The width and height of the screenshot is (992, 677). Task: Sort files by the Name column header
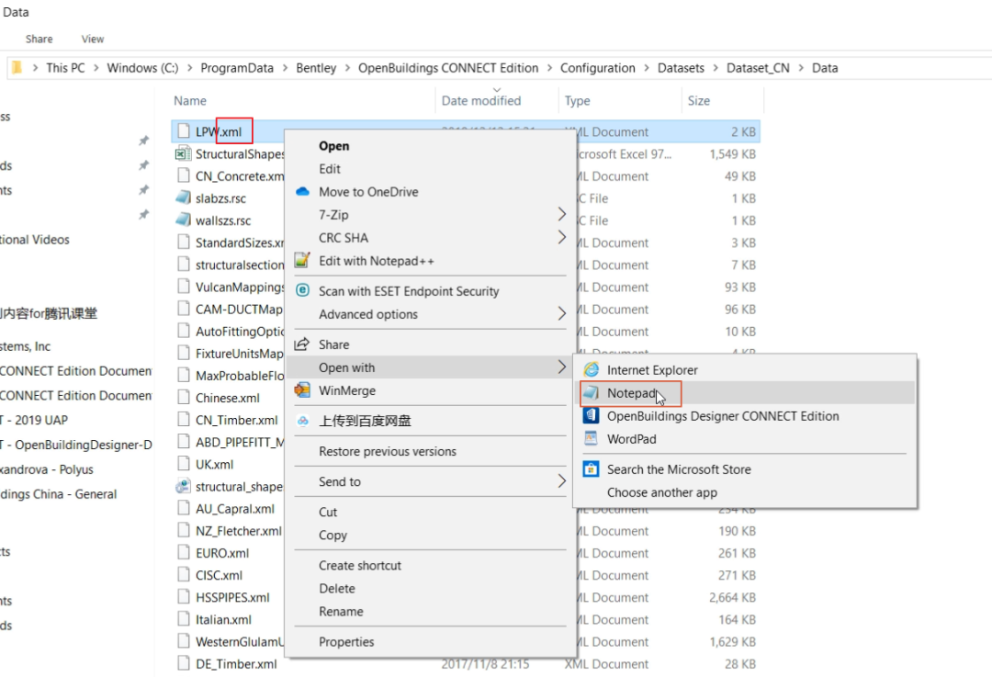tap(190, 101)
